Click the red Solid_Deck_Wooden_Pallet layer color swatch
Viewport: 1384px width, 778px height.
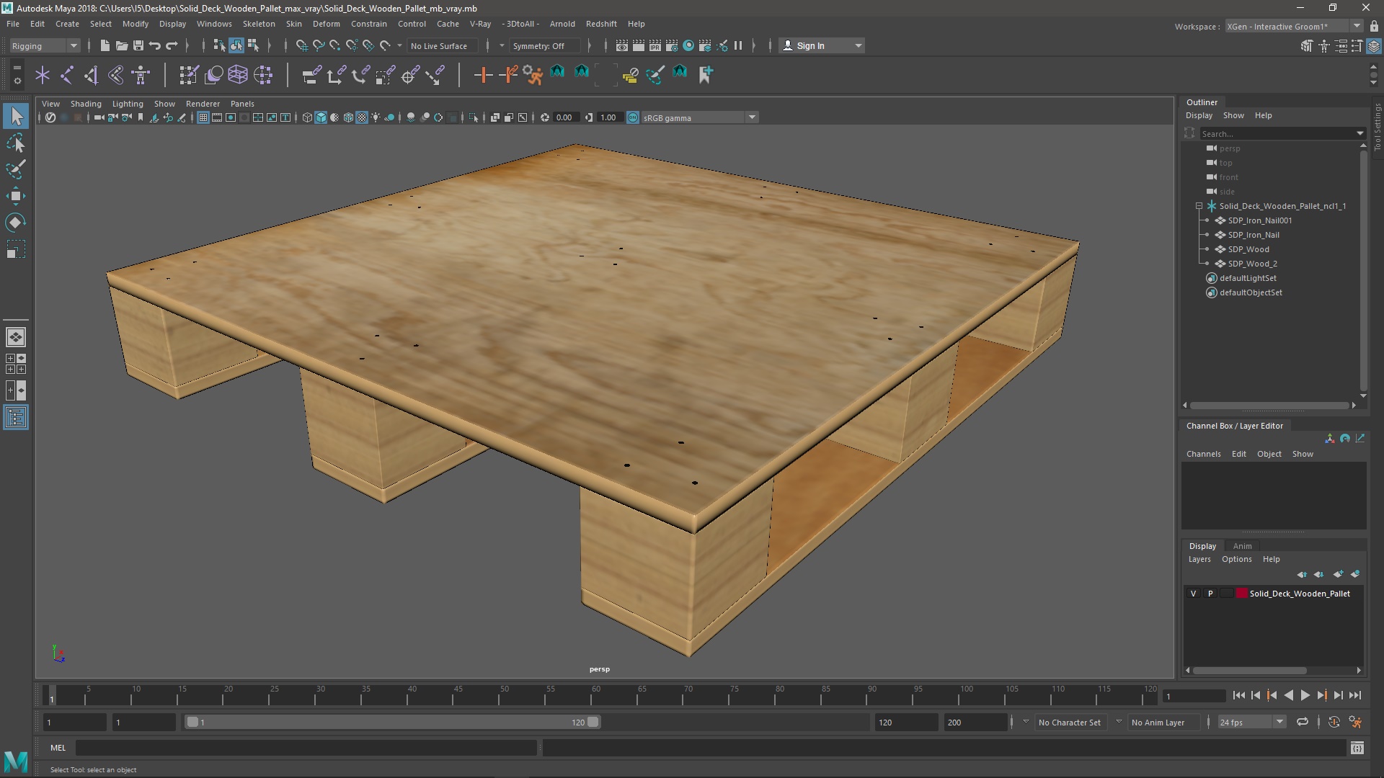[x=1242, y=594]
